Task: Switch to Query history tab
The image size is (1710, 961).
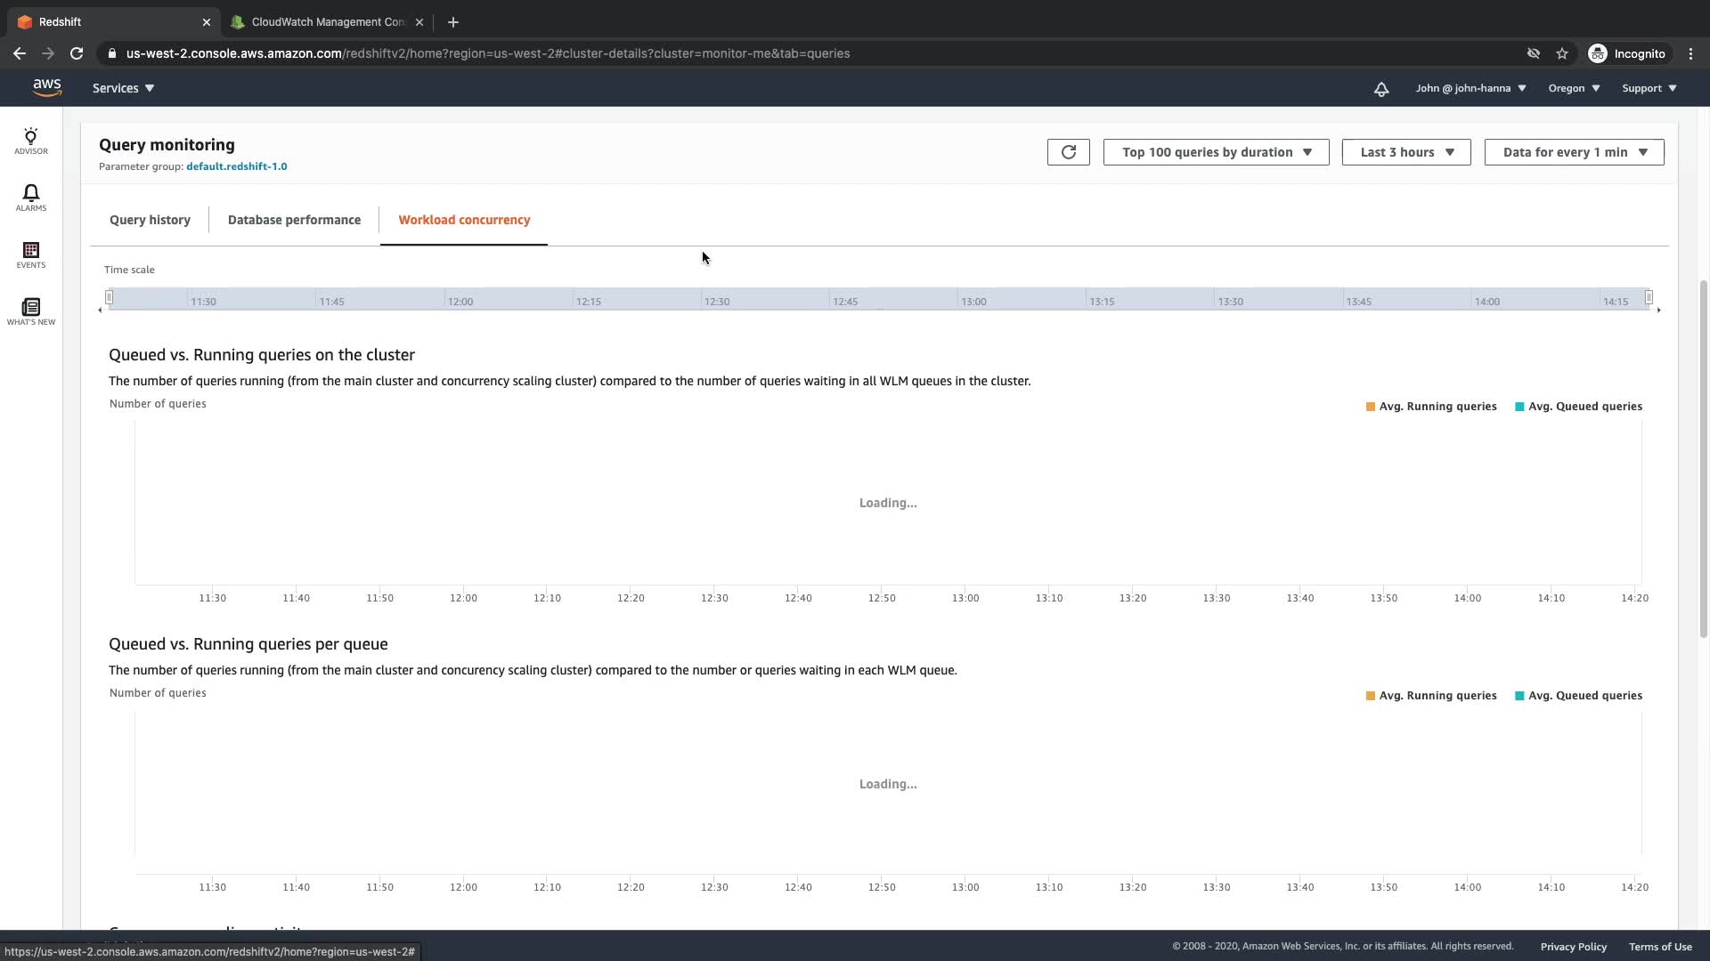Action: (x=150, y=220)
